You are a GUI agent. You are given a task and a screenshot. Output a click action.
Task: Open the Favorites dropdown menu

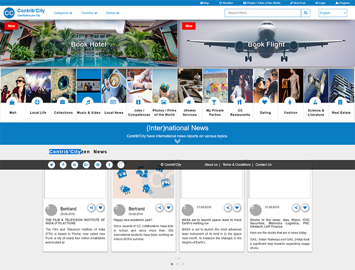pos(89,13)
